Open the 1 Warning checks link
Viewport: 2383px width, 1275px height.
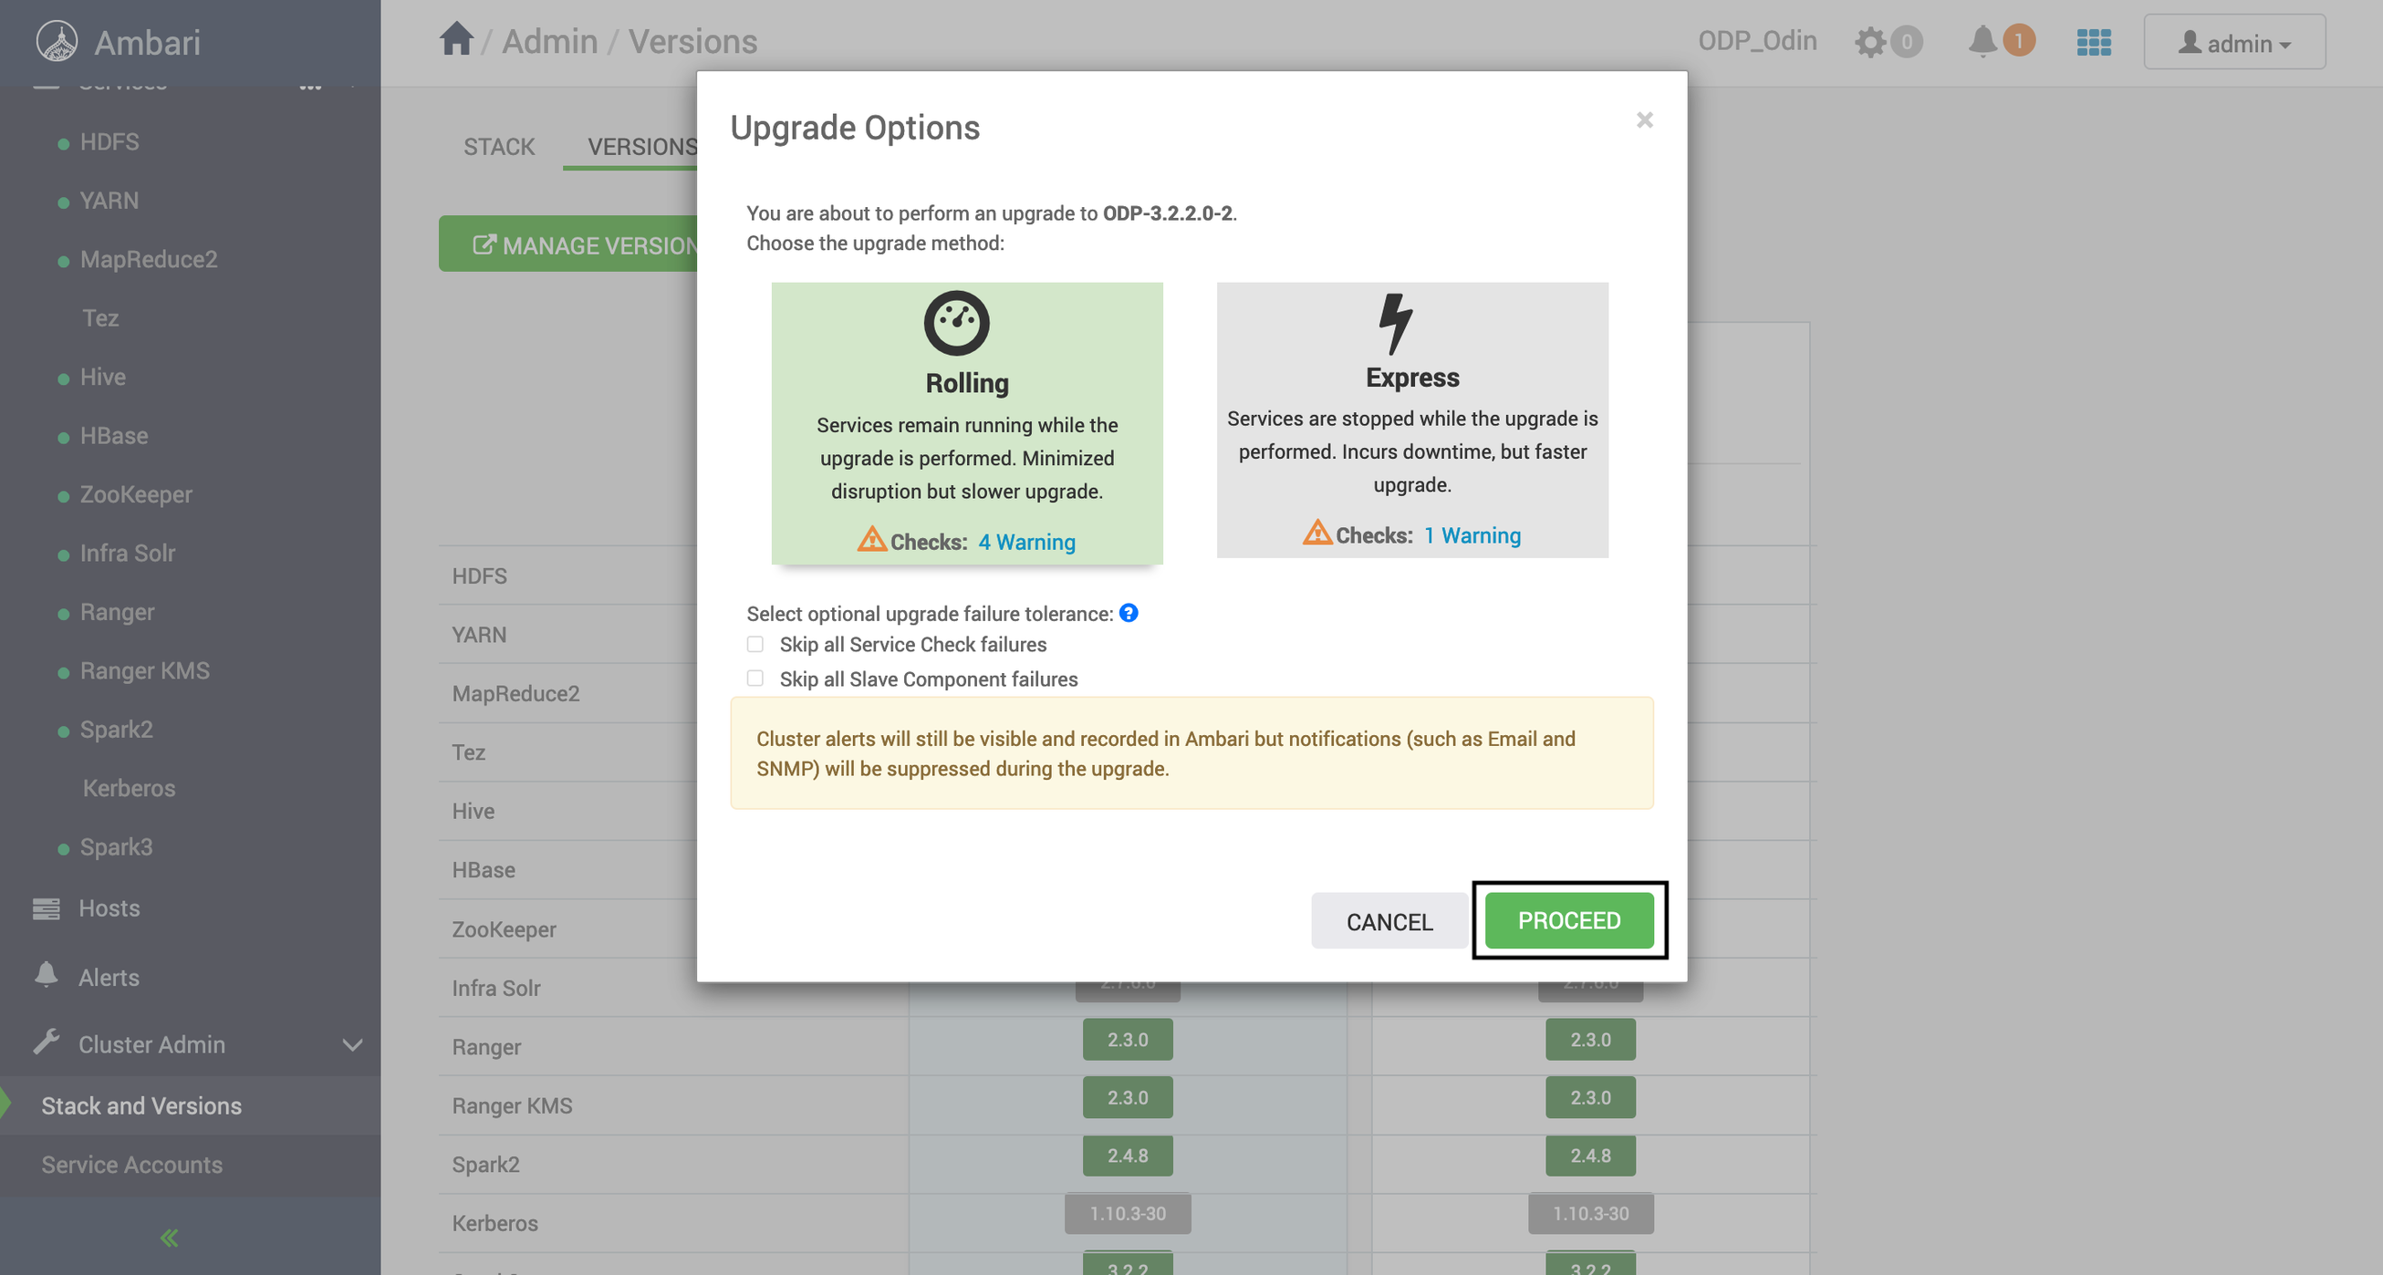1472,534
